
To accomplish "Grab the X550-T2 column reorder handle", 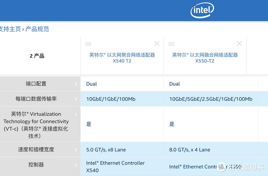I will click(171, 44).
